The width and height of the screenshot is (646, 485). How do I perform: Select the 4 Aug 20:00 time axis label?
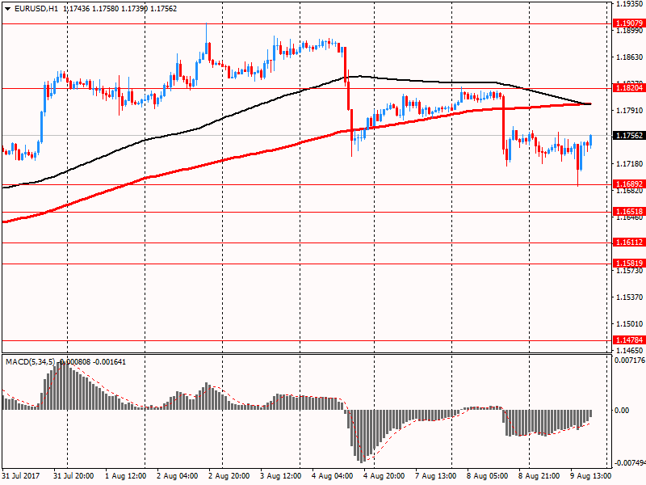click(x=384, y=476)
